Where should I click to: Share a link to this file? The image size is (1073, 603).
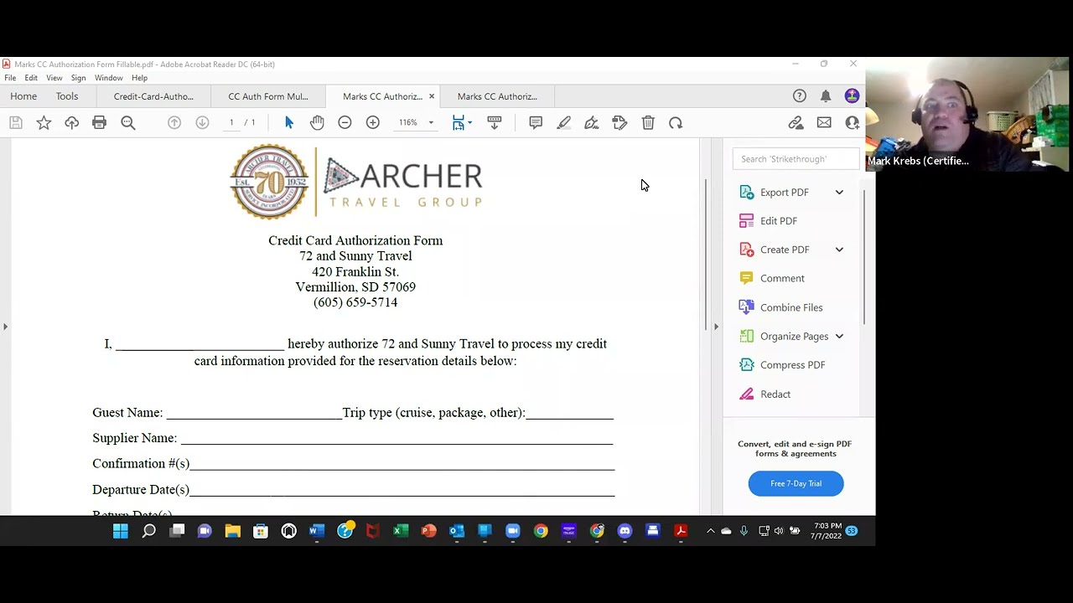(x=796, y=123)
